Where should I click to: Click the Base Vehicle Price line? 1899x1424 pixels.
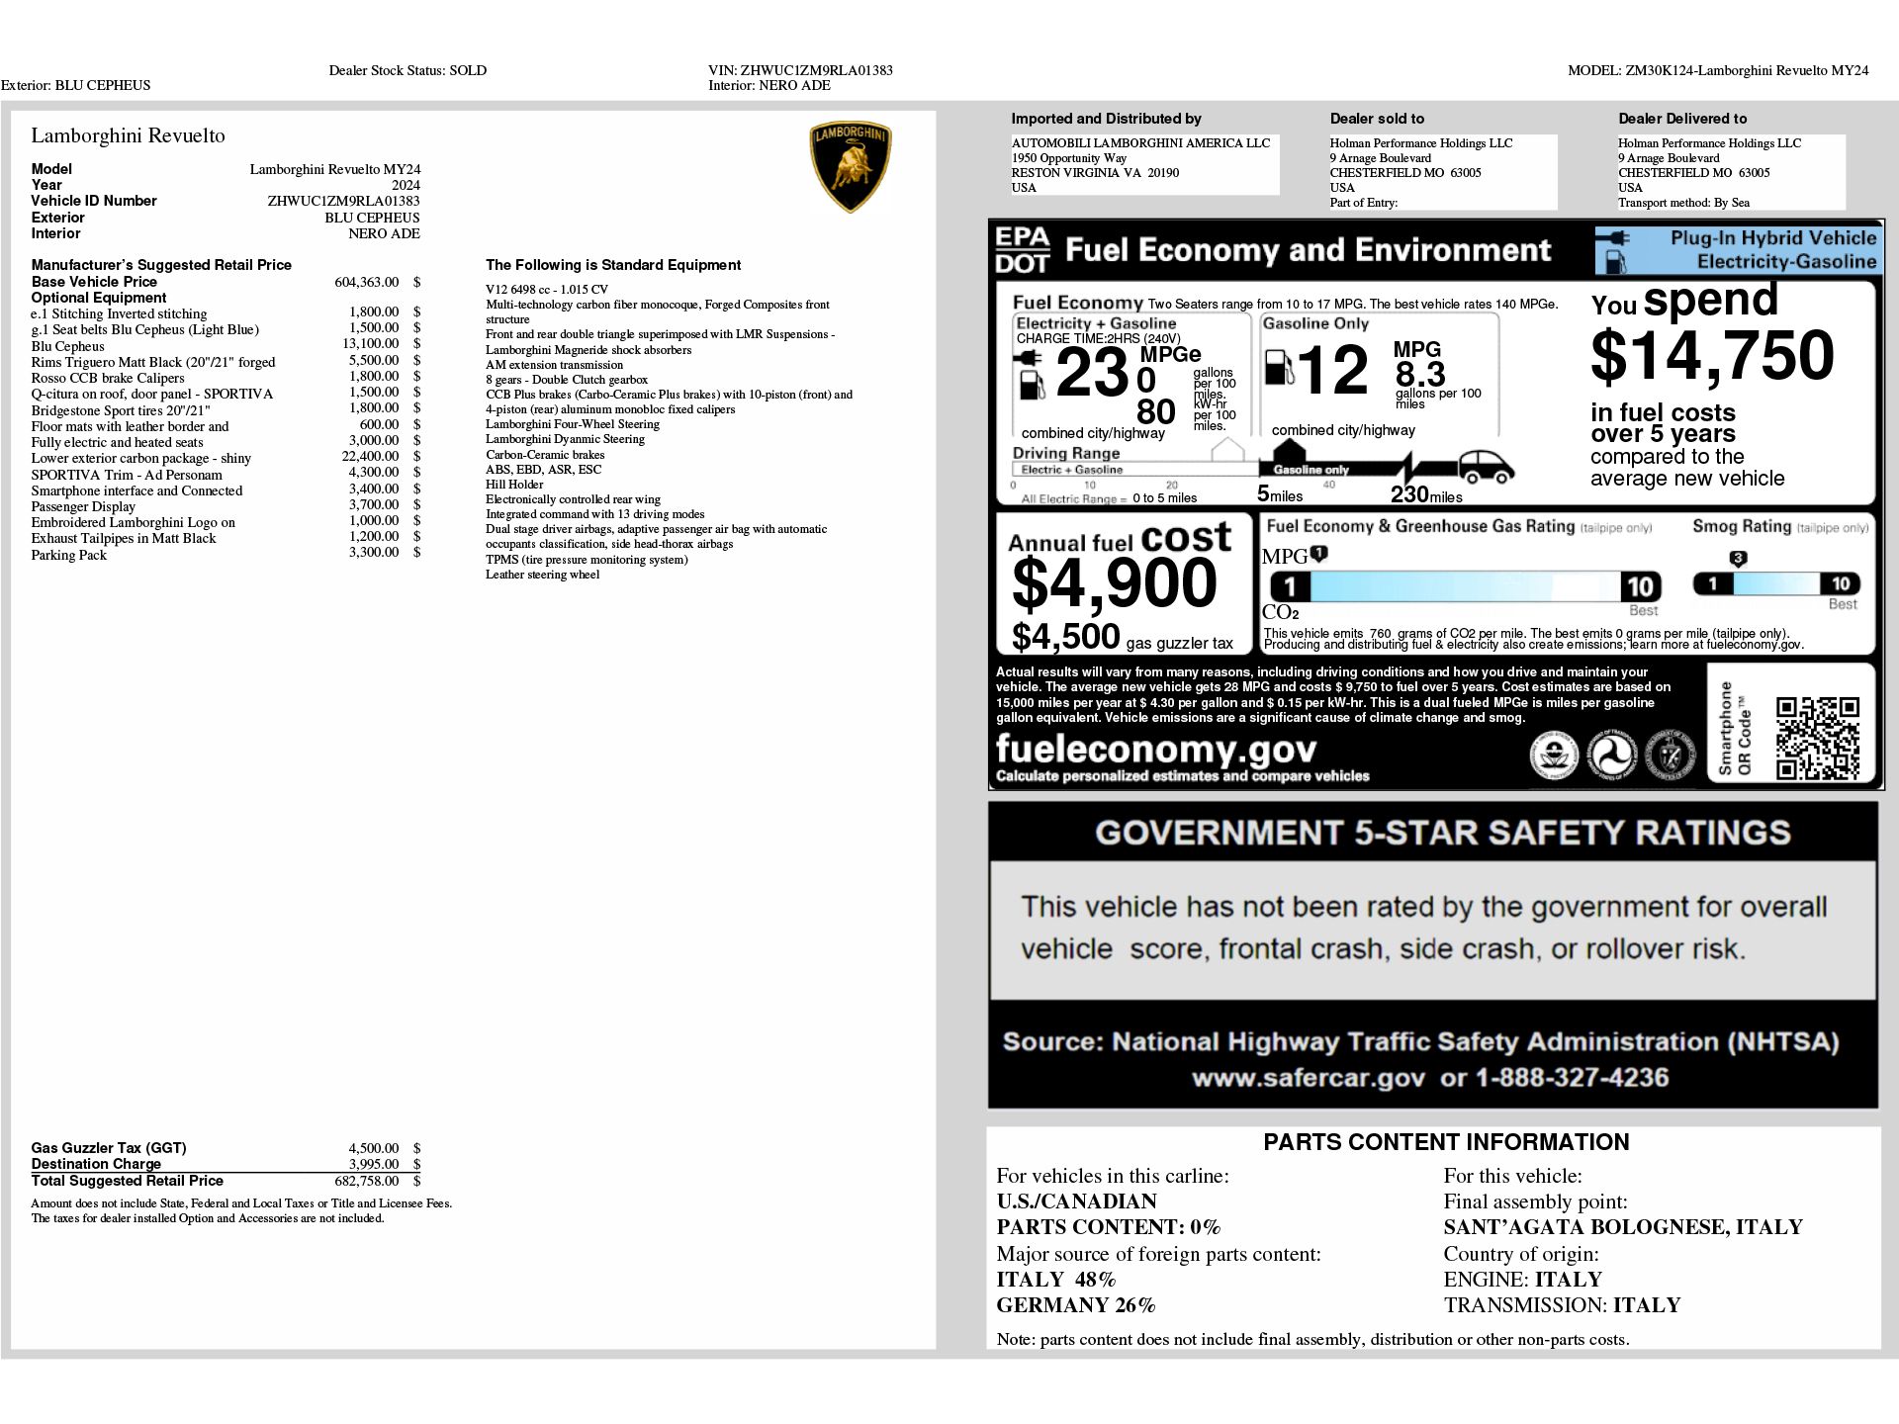click(x=94, y=282)
